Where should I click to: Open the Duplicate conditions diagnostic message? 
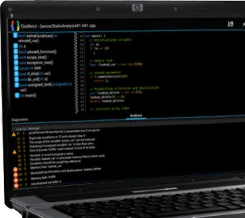(57, 138)
